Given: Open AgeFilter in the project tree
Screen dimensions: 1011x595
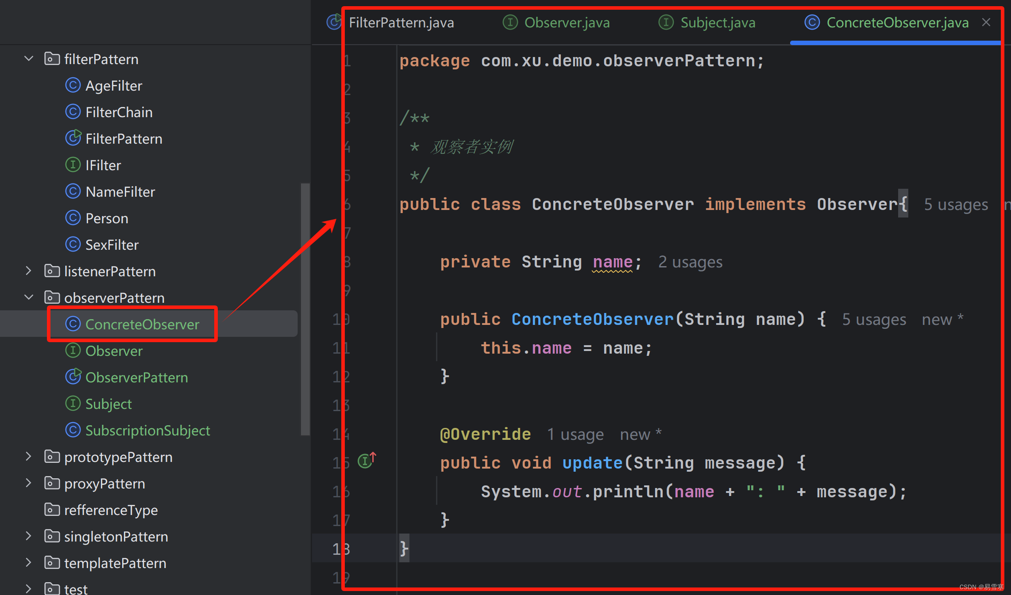Looking at the screenshot, I should tap(114, 85).
